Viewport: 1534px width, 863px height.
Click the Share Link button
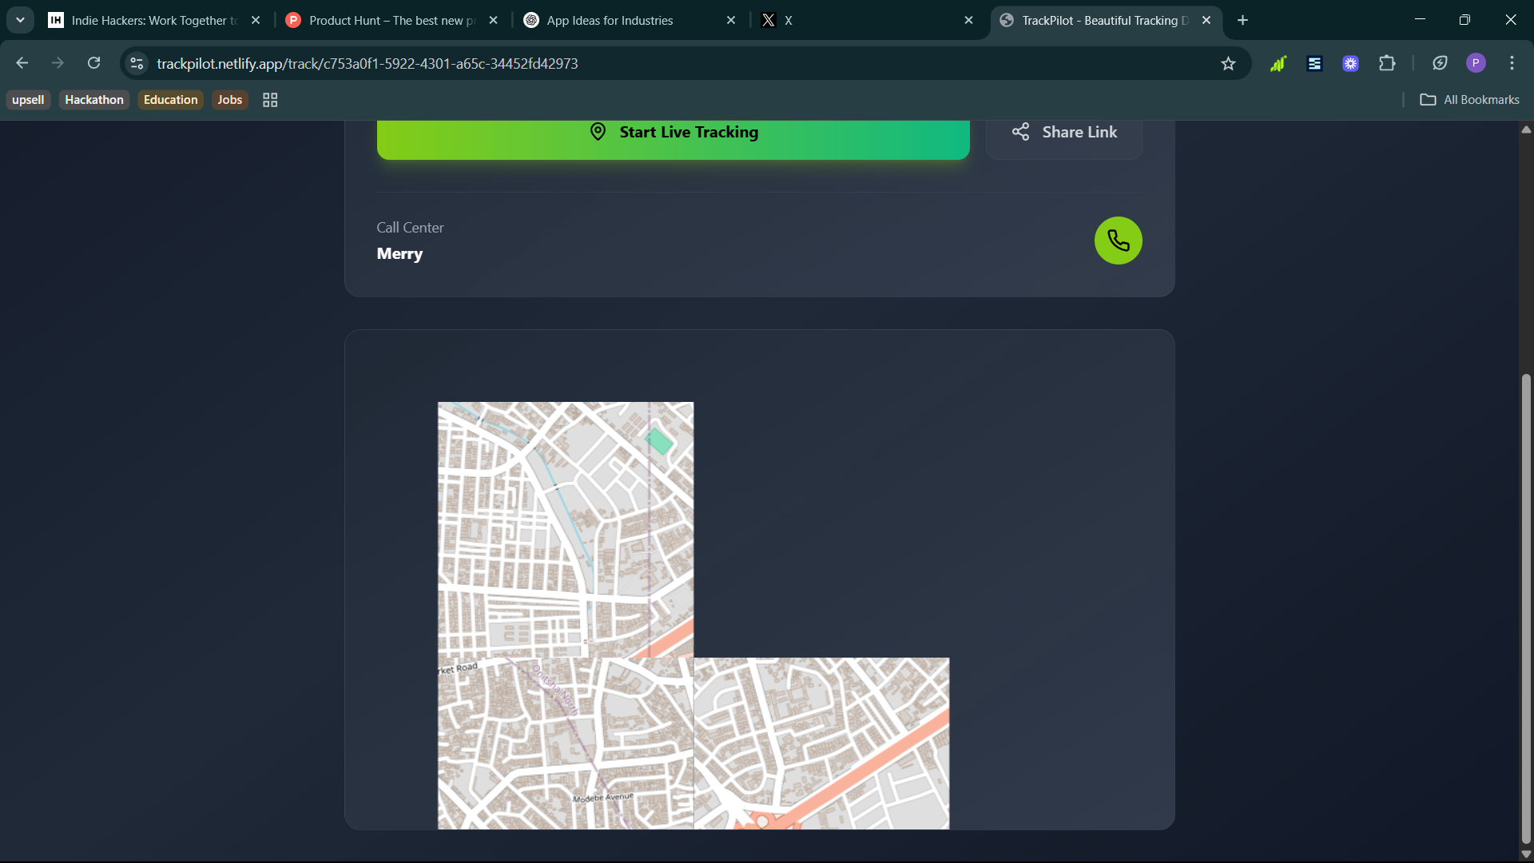click(1064, 136)
